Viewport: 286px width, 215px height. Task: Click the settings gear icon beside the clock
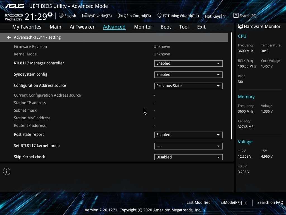pos(50,15)
